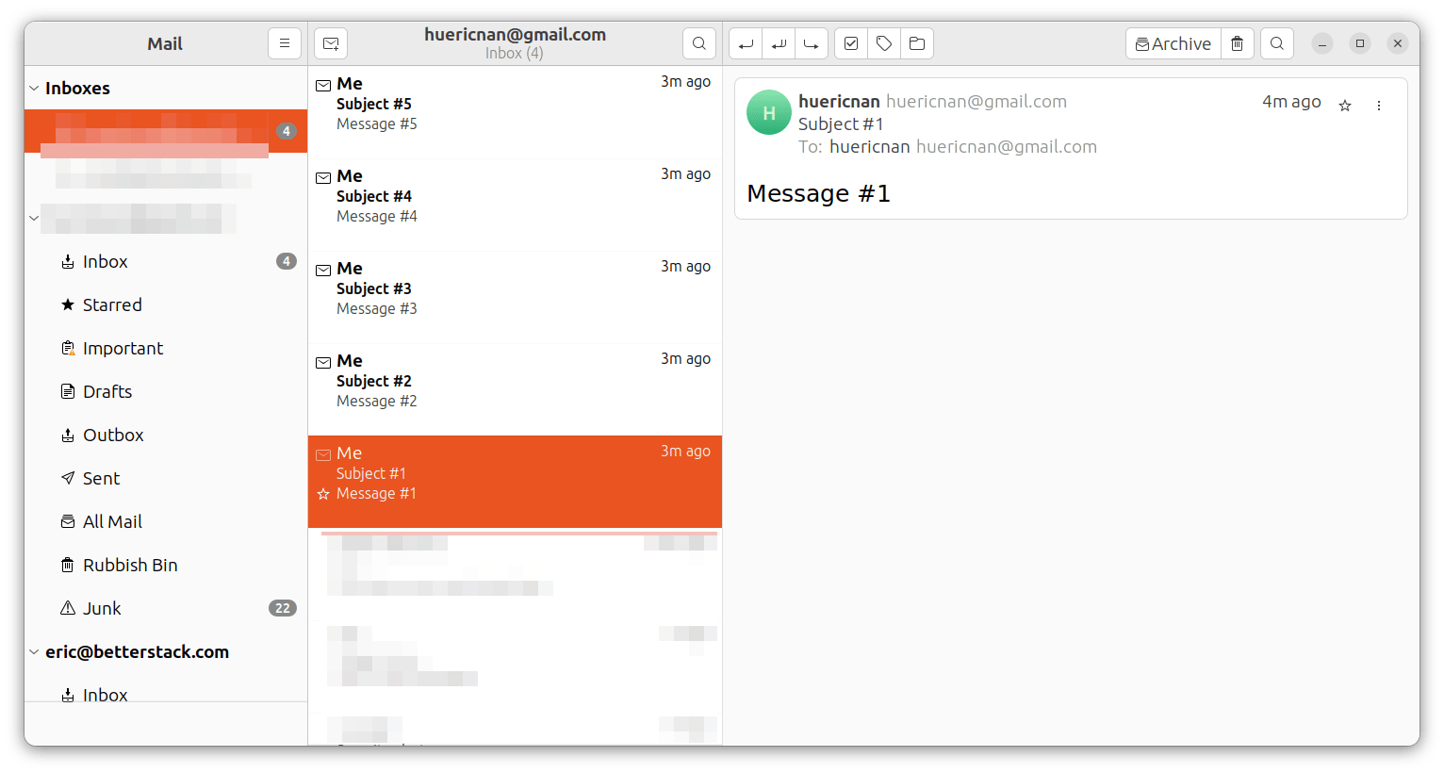Screen dimensions: 1444x773
Task: Toggle star on Subject #1 list row
Action: tap(323, 494)
